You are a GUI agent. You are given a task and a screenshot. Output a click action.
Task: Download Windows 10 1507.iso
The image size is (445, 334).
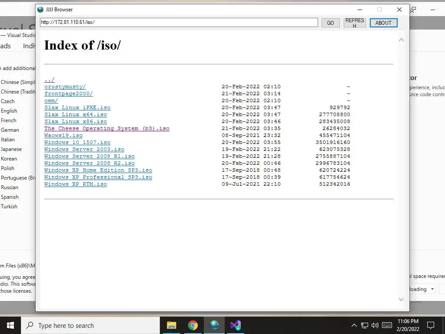point(77,142)
